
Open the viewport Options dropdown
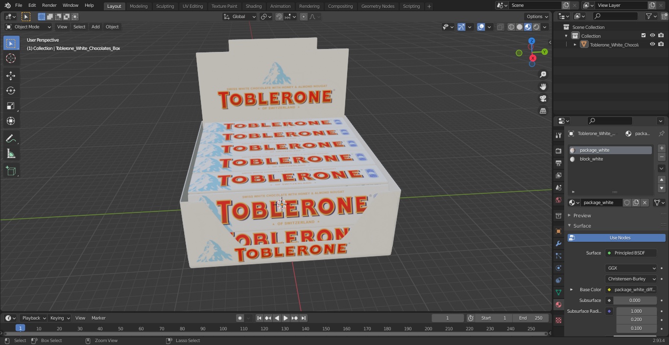[x=537, y=17]
